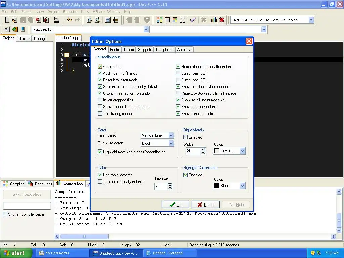Check Tab automatically indents
Viewport: 344px width, 258px height.
(100, 182)
